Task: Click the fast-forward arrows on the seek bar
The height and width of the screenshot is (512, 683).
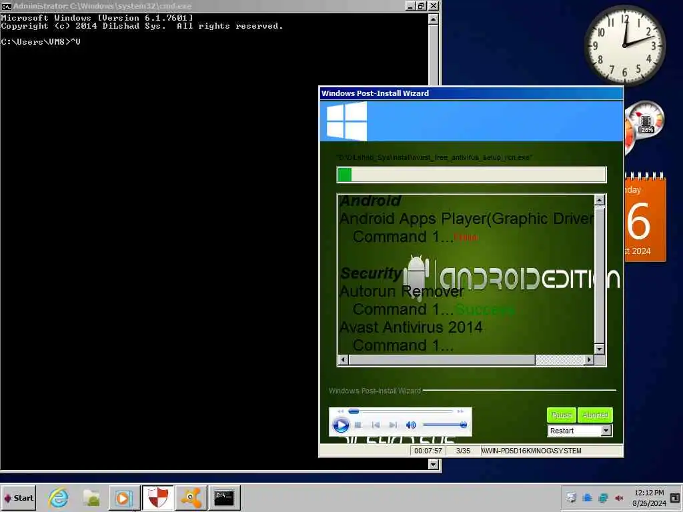Action: (x=460, y=411)
